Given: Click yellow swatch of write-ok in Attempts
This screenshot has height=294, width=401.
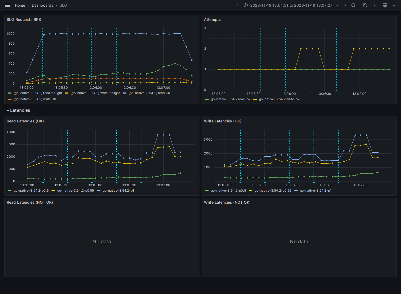Looking at the screenshot, I should (255, 99).
